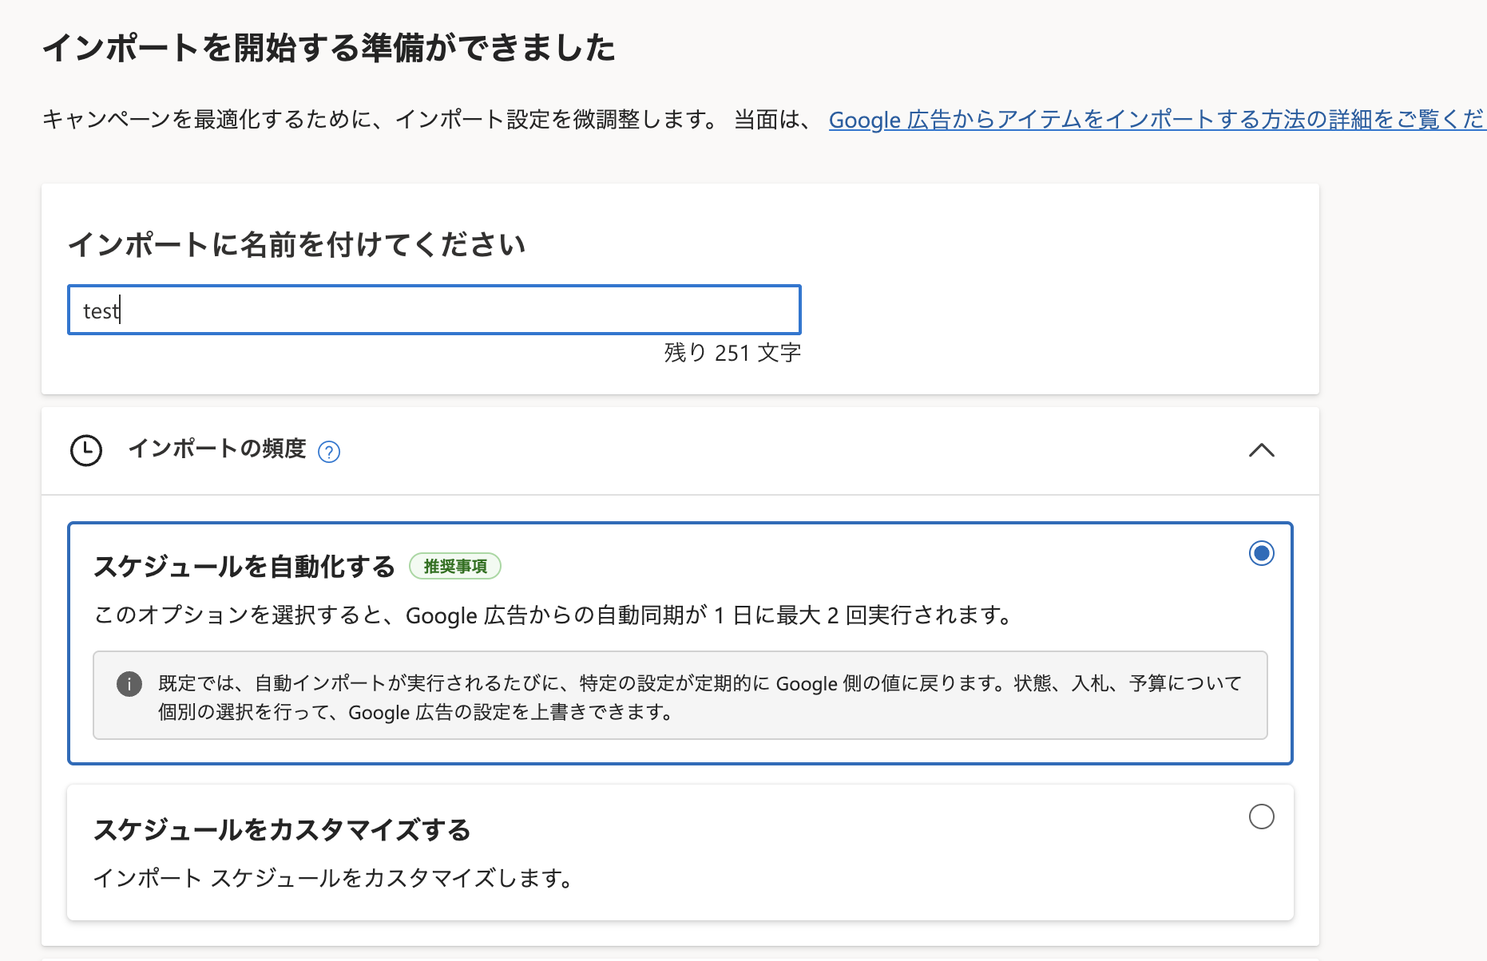
Task: Click the info icon in the gray notice
Action: pyautogui.click(x=129, y=684)
